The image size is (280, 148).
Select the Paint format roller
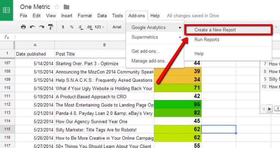point(50,27)
